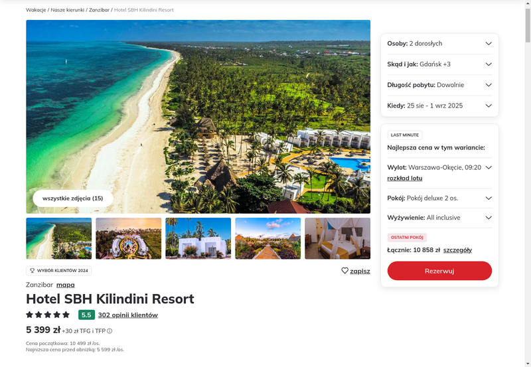Click the green 5.5 rating badge
The image size is (531, 367).
[x=86, y=315]
